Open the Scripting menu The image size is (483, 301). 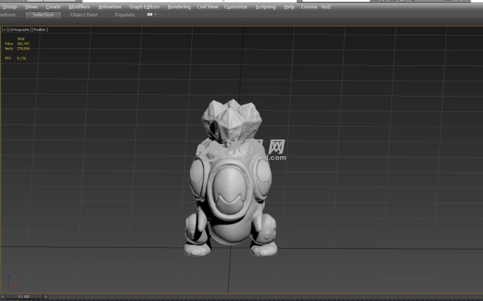coord(265,7)
